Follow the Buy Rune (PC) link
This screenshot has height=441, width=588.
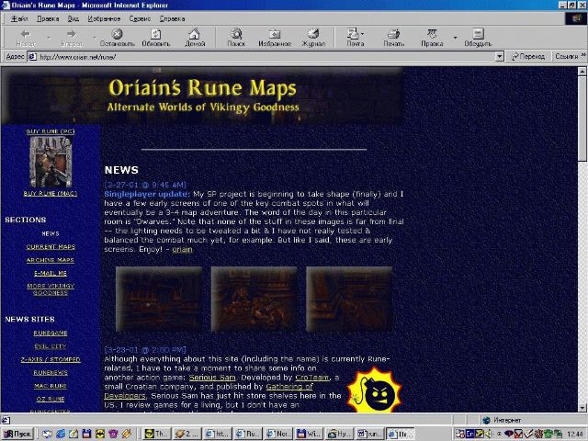tap(51, 131)
